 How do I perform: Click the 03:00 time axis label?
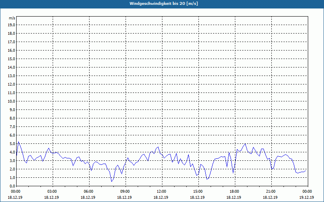pos(53,191)
